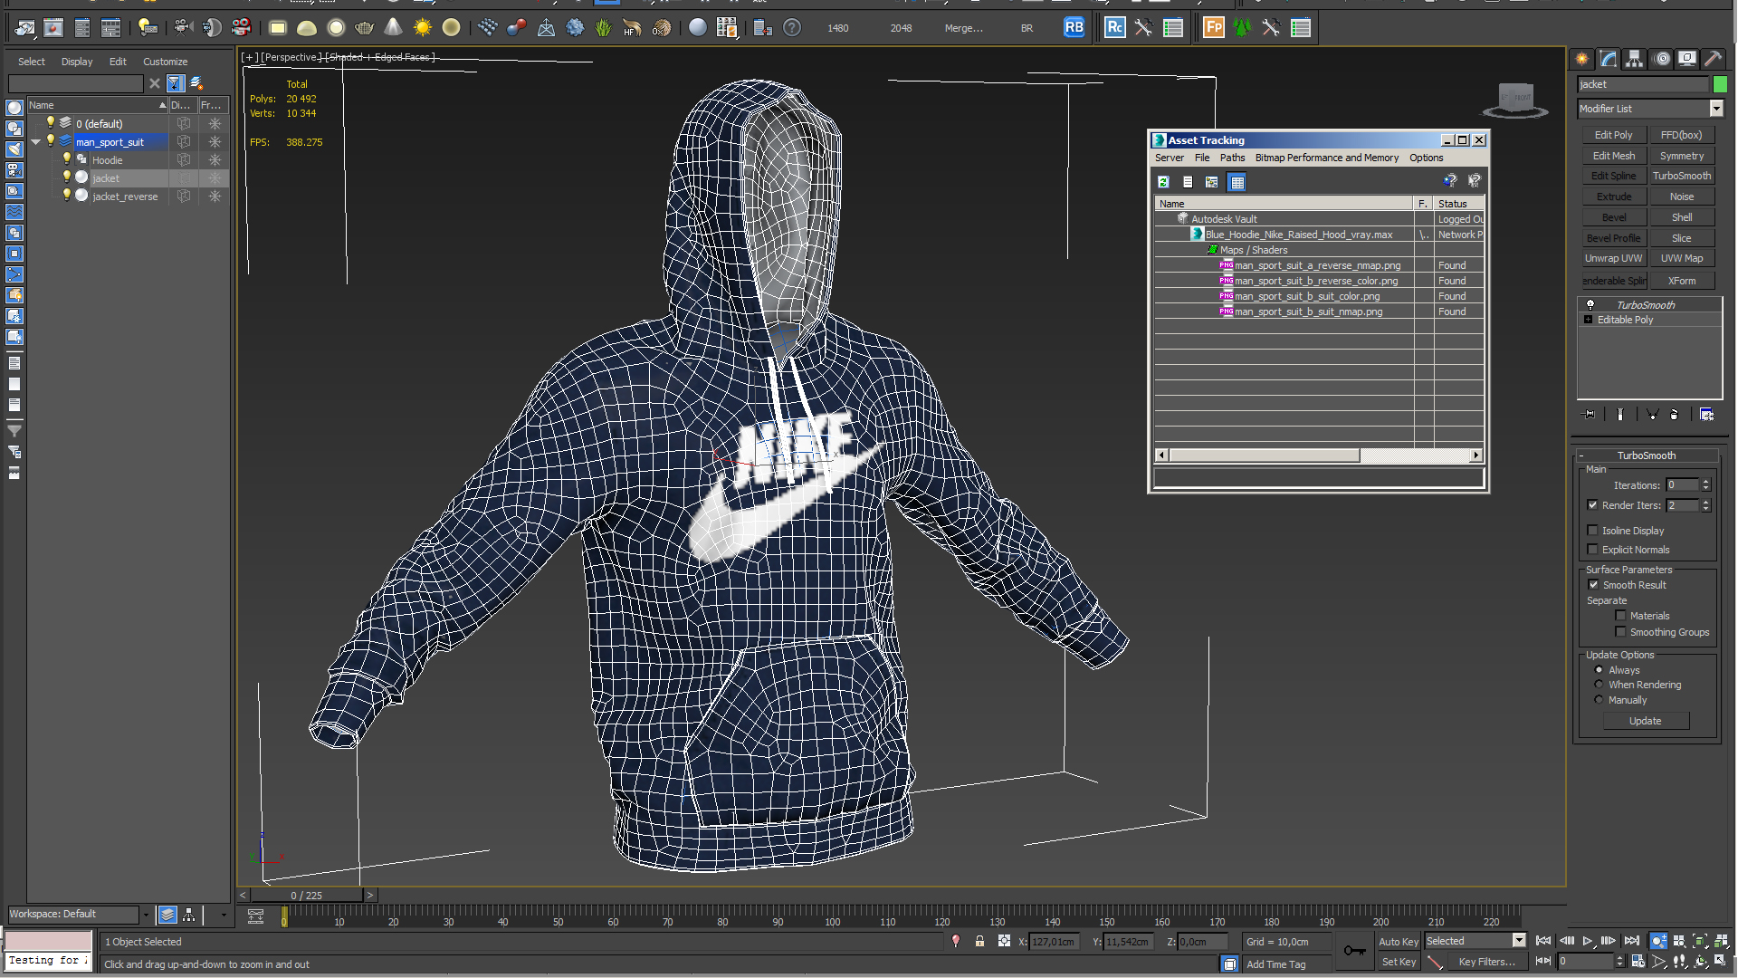
Task: Select the Manually update option
Action: click(x=1599, y=700)
